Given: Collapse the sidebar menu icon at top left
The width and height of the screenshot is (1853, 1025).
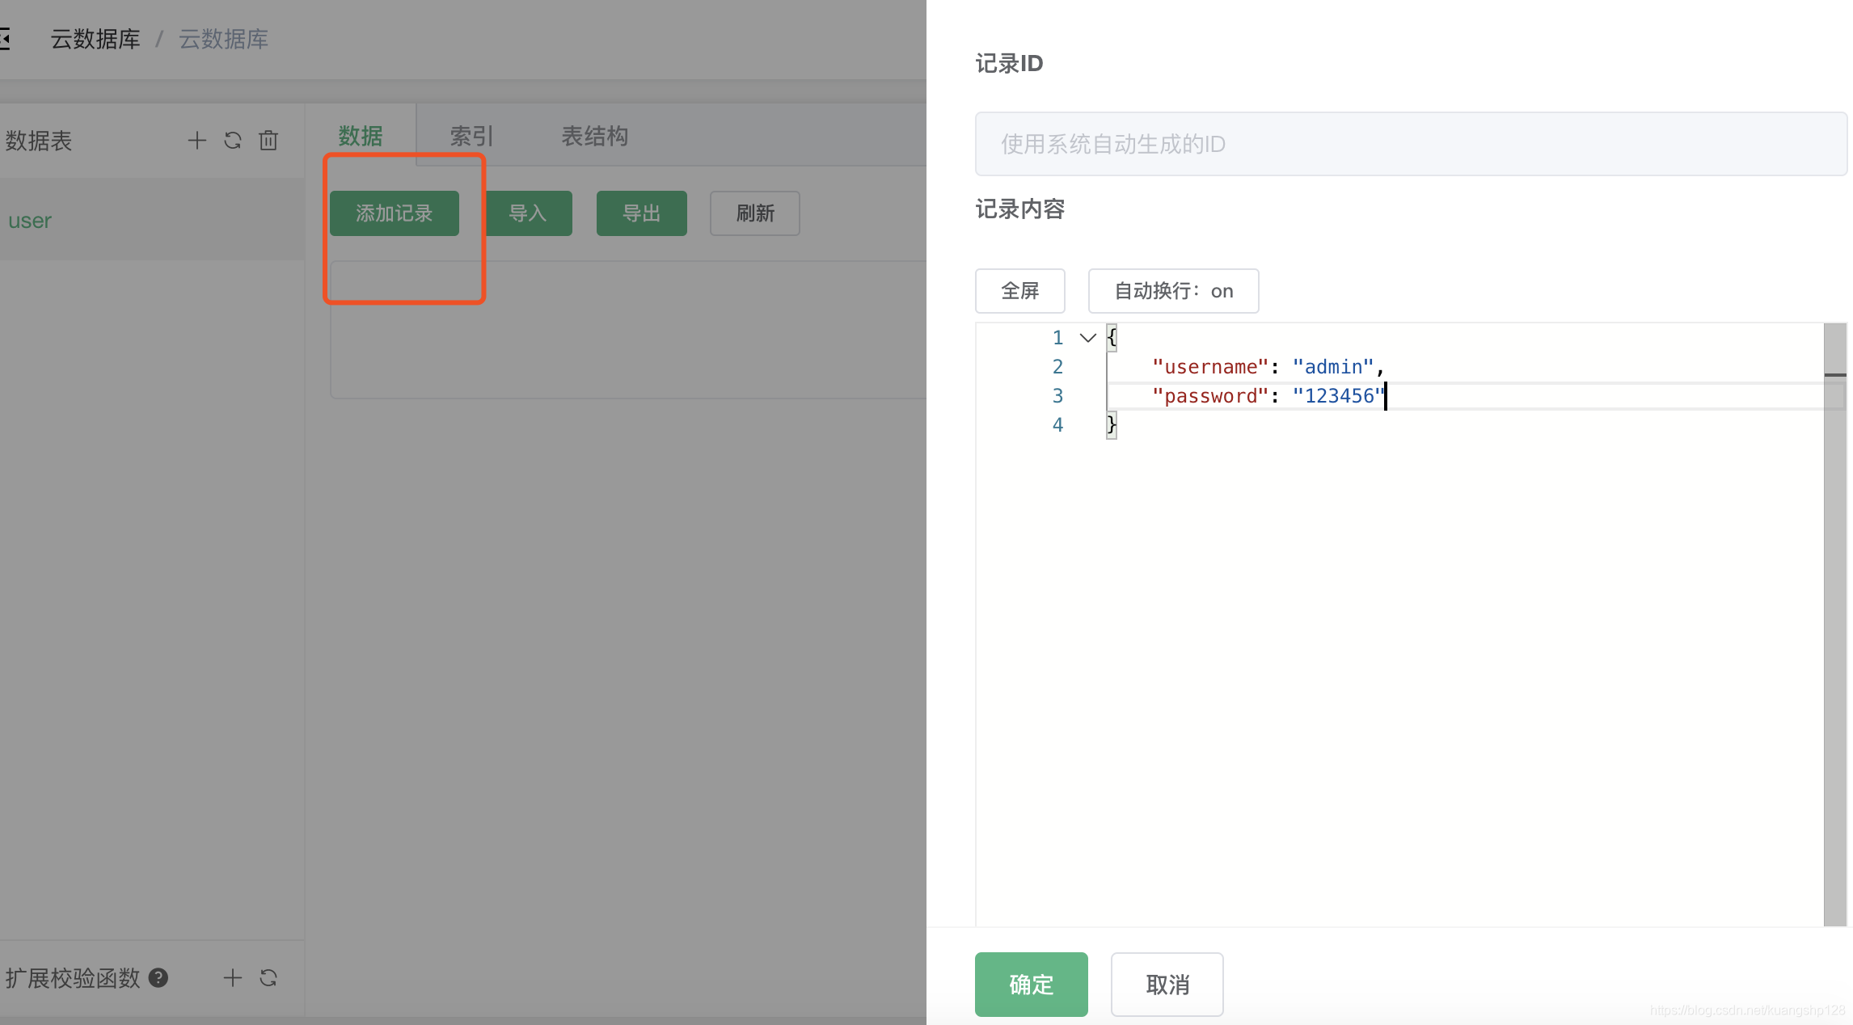Looking at the screenshot, I should tap(5, 38).
